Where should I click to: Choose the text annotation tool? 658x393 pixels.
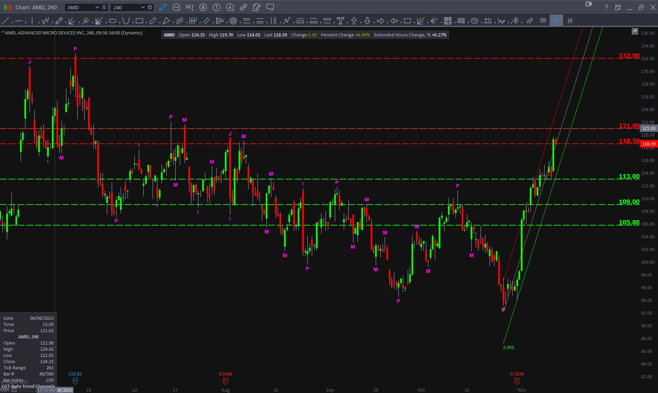tap(340, 21)
